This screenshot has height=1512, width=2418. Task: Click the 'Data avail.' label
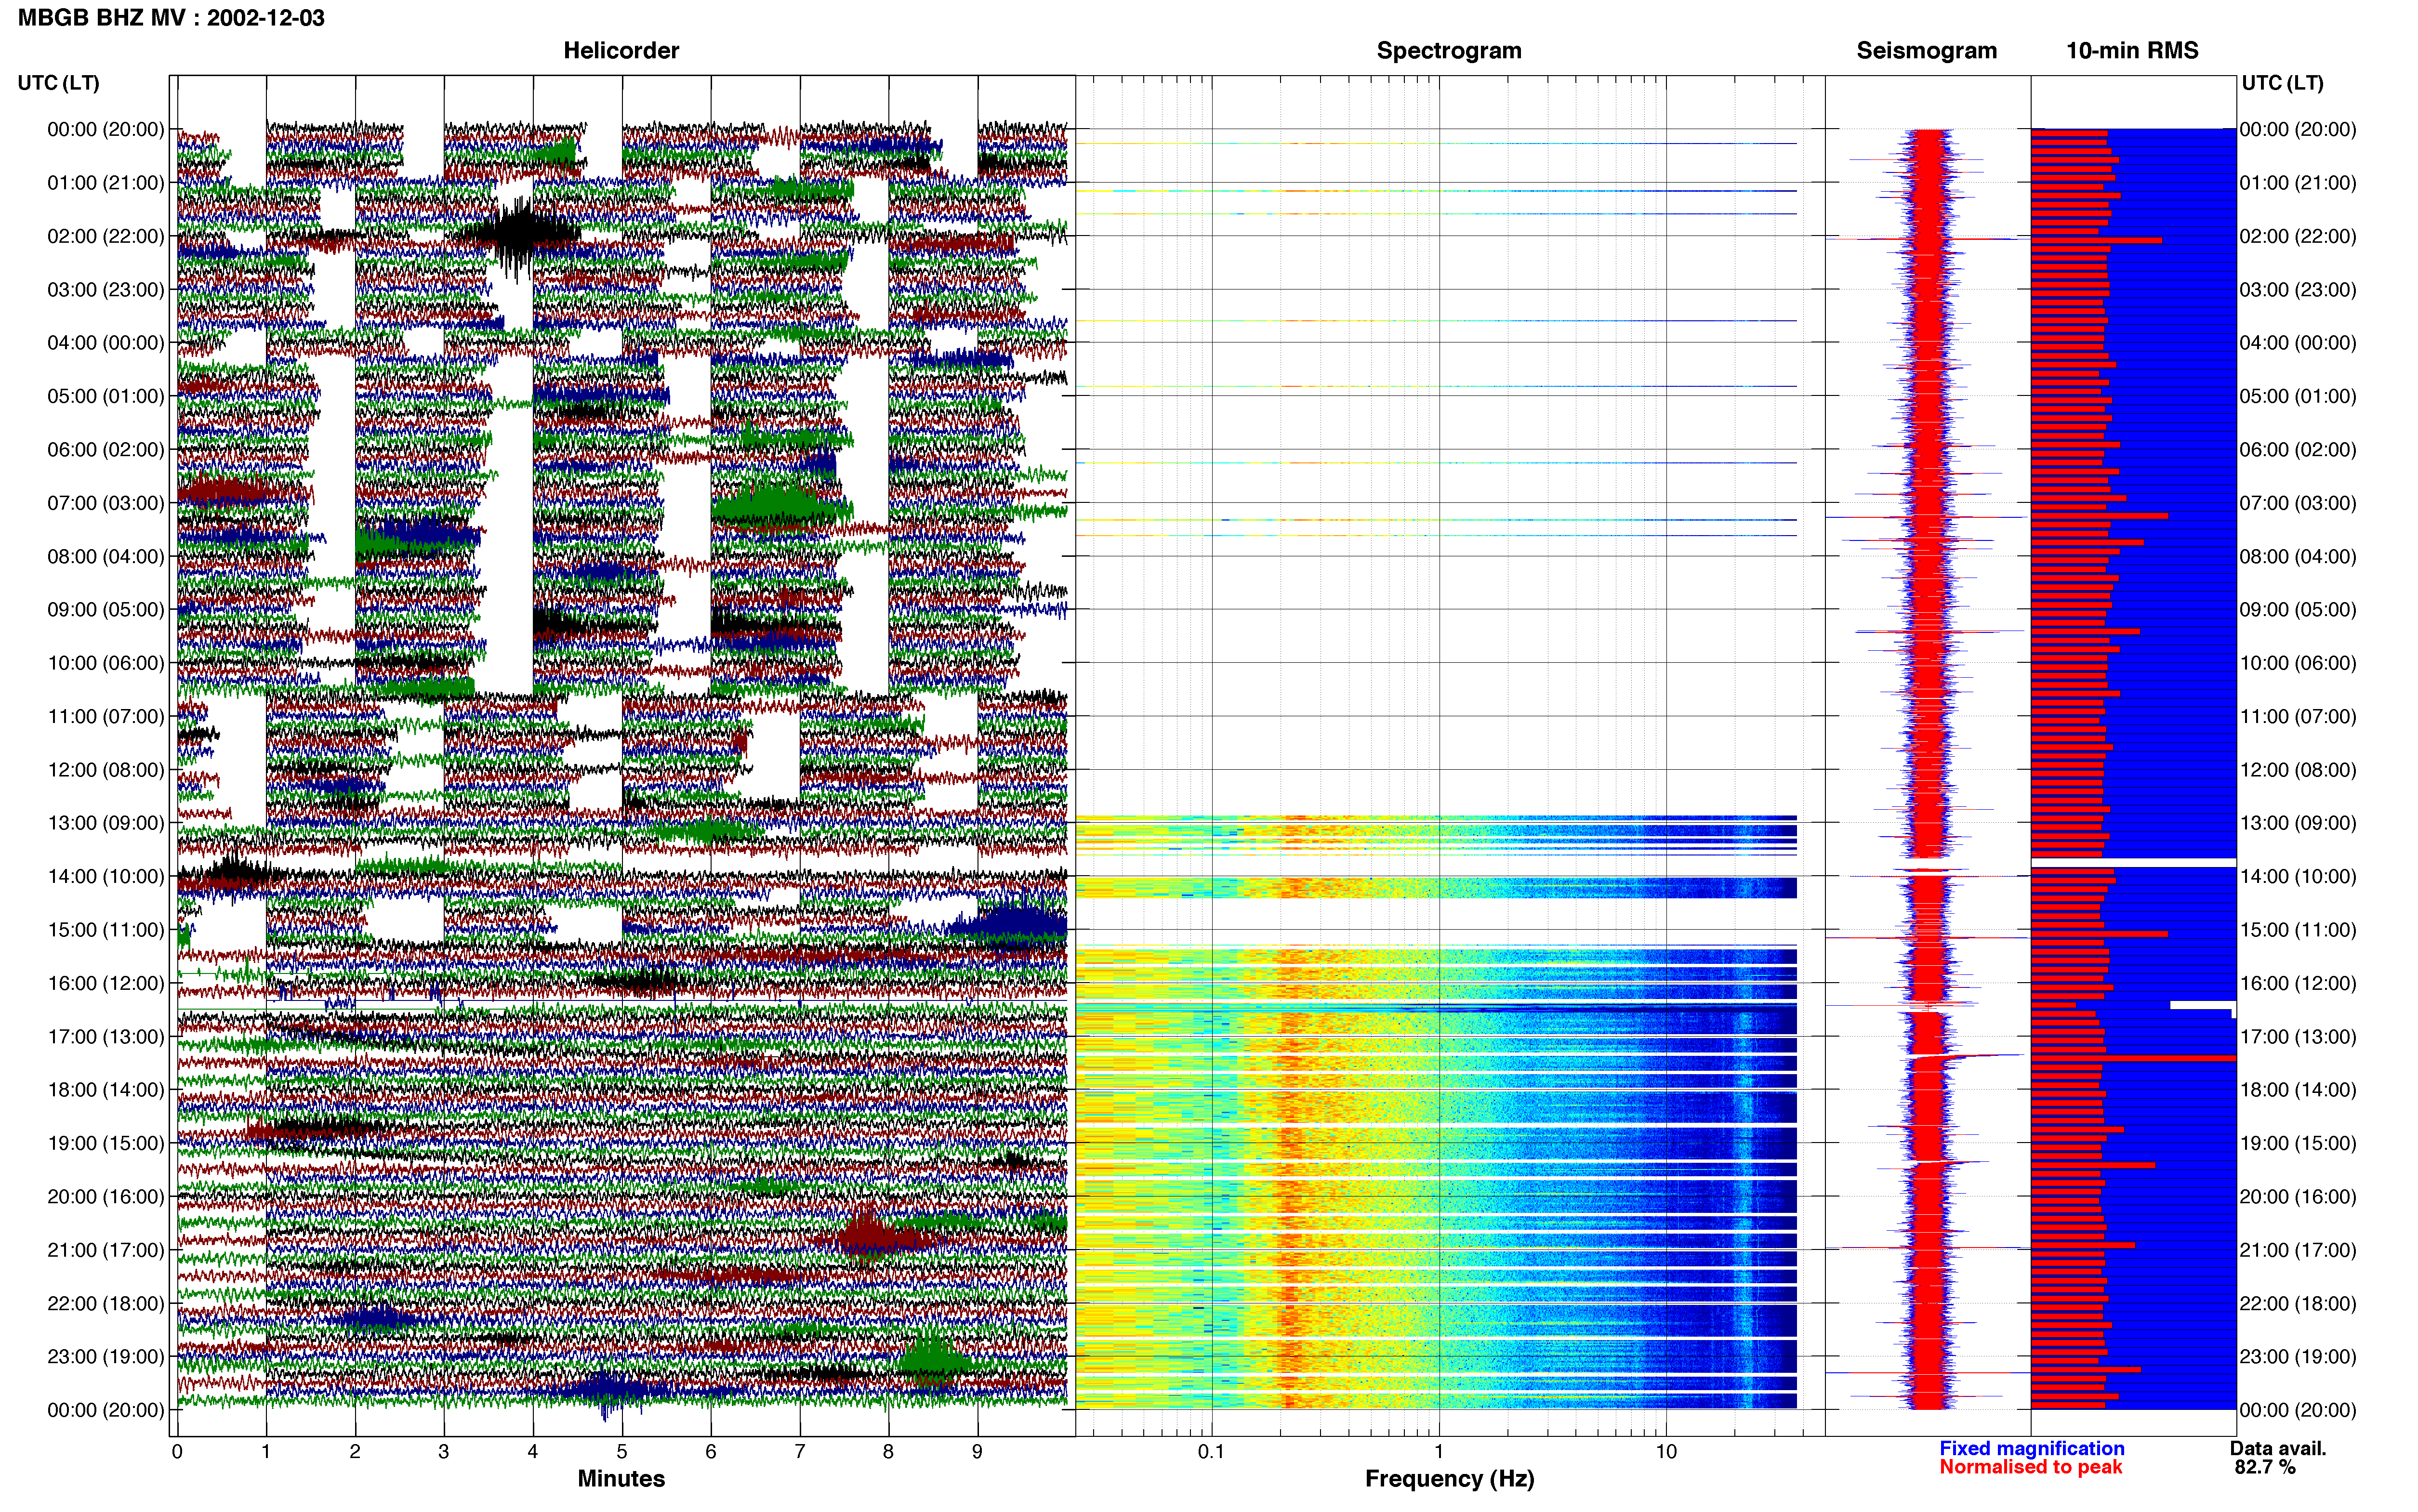pos(2278,1449)
